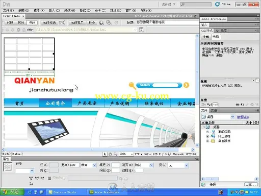The width and height of the screenshot is (261, 196).
Task: Switch to the CSS样式 panel tab
Action: (206, 31)
